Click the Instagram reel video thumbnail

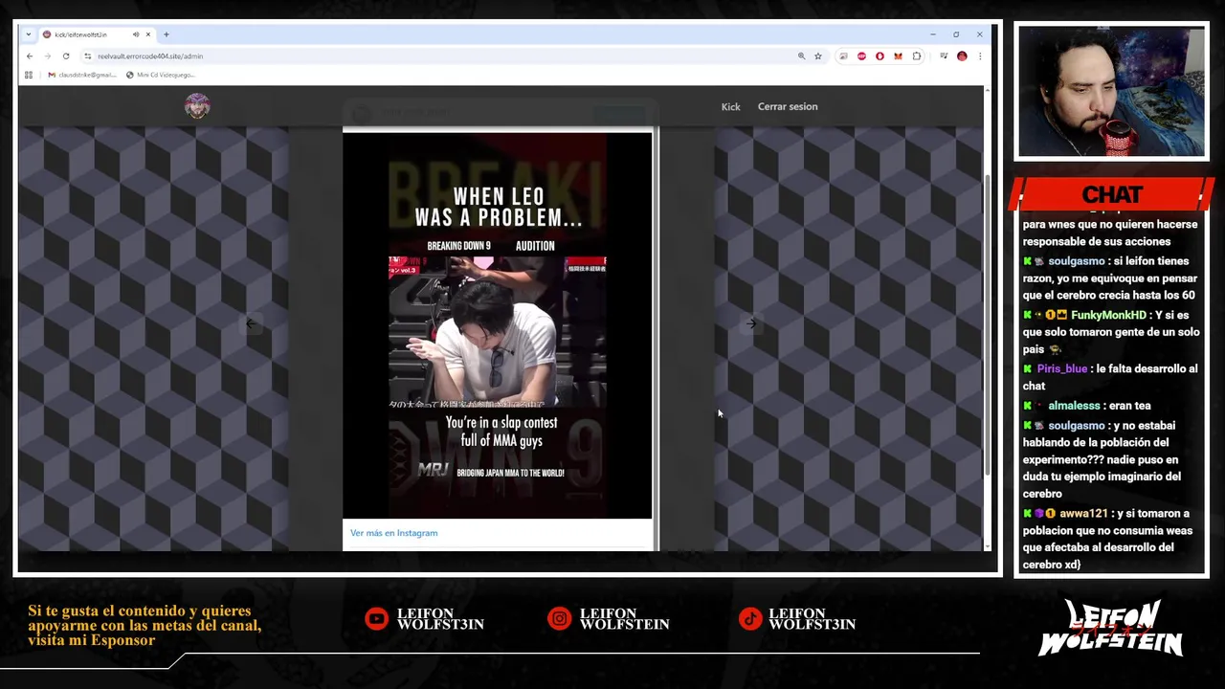(x=498, y=325)
